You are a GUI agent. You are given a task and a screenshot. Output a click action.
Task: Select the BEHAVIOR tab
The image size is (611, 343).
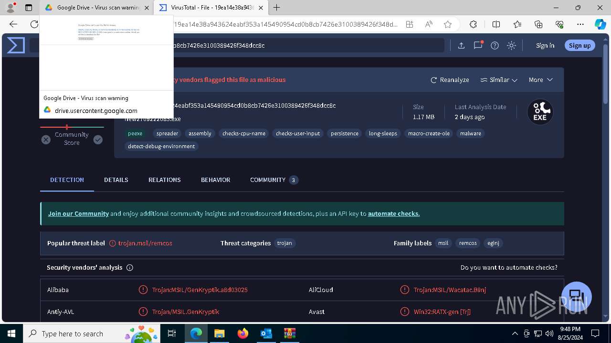click(x=215, y=180)
